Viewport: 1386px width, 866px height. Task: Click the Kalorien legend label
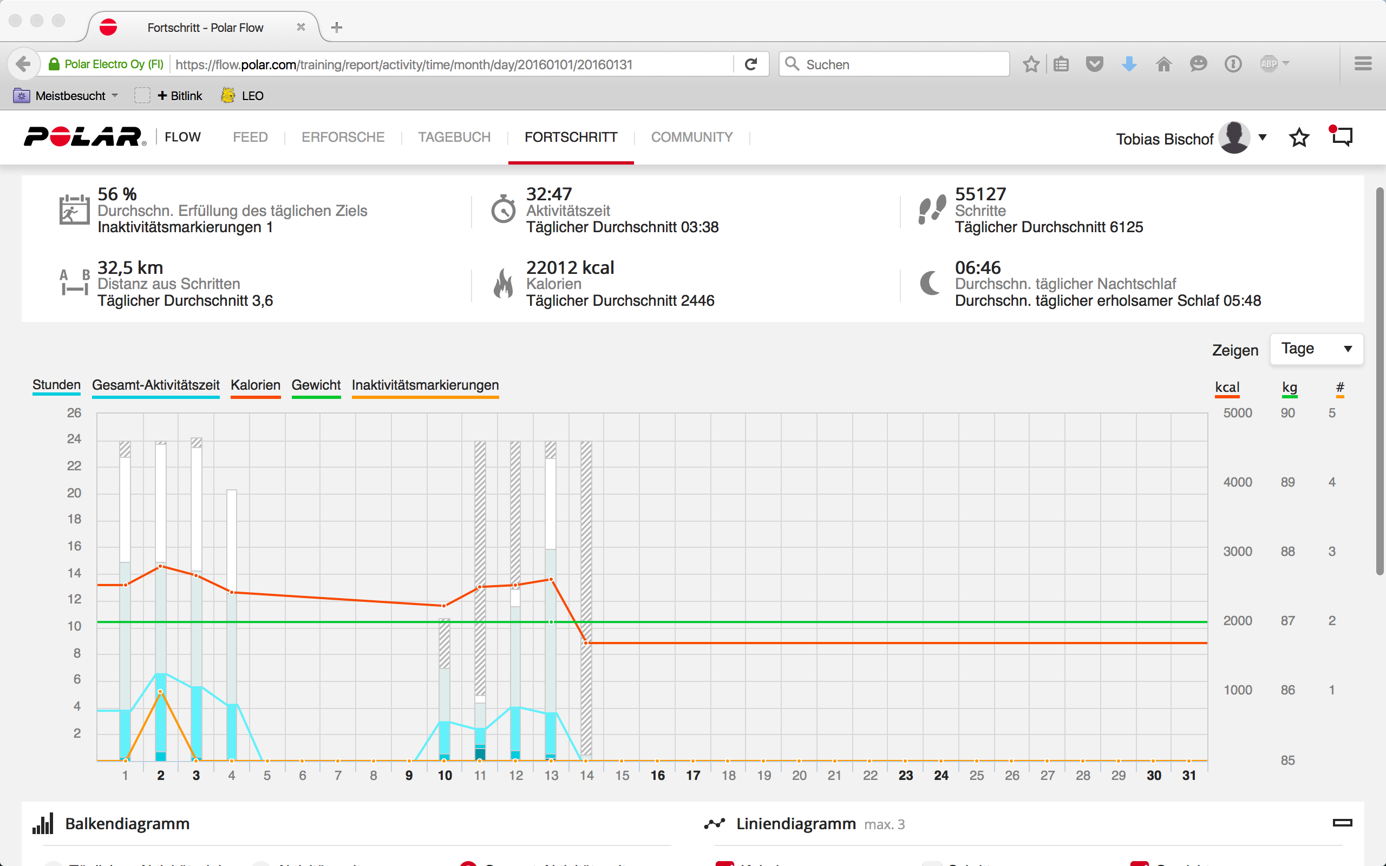[x=256, y=385]
